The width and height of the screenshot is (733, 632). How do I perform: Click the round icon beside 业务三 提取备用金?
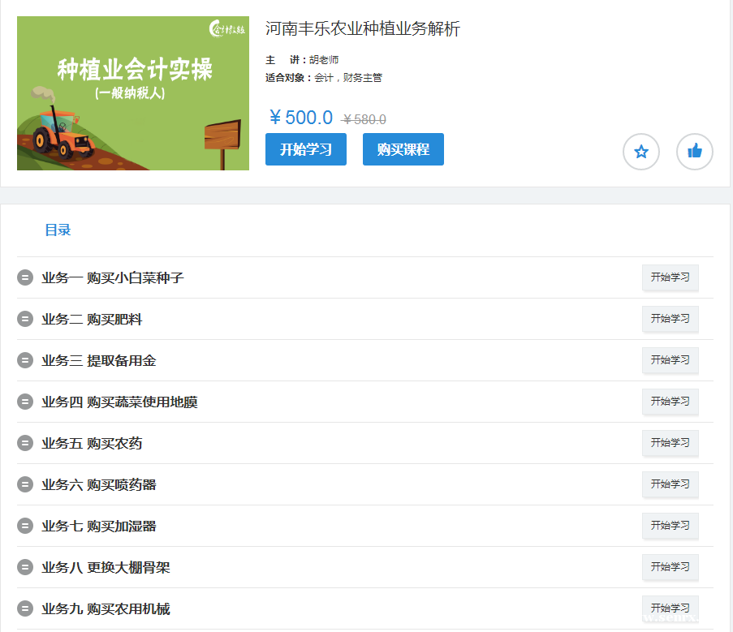[25, 361]
